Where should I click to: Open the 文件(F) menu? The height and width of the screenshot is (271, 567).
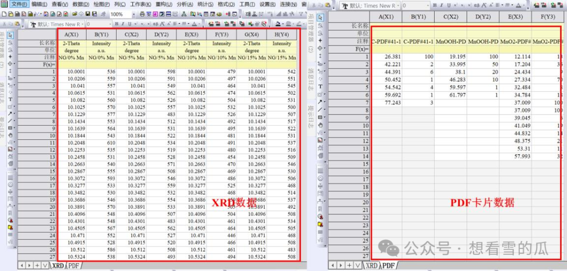[19, 4]
